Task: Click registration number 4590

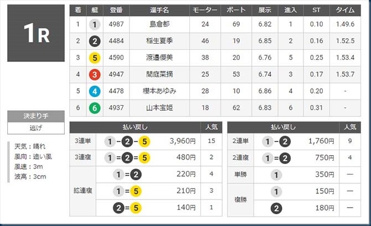Action: click(116, 58)
